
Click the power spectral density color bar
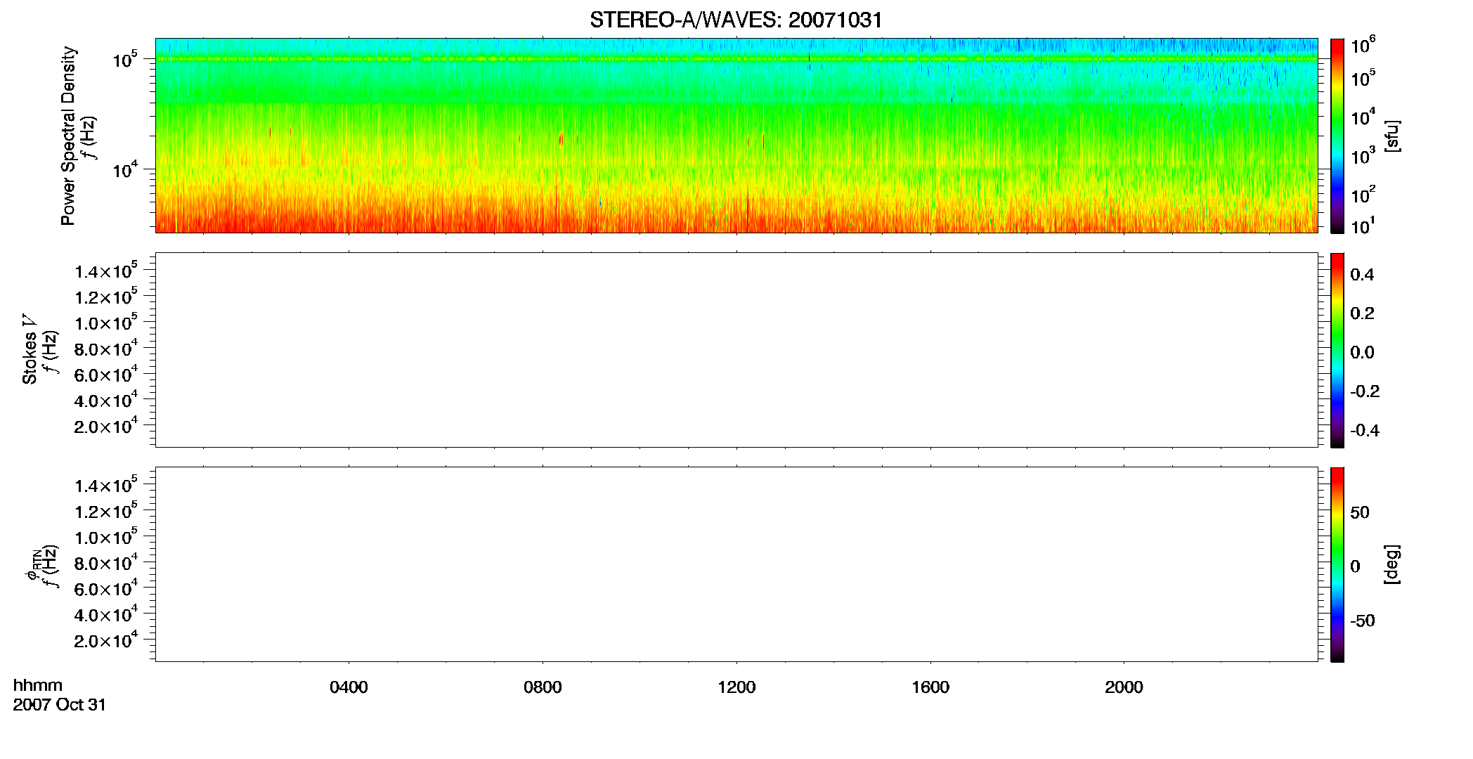1337,135
